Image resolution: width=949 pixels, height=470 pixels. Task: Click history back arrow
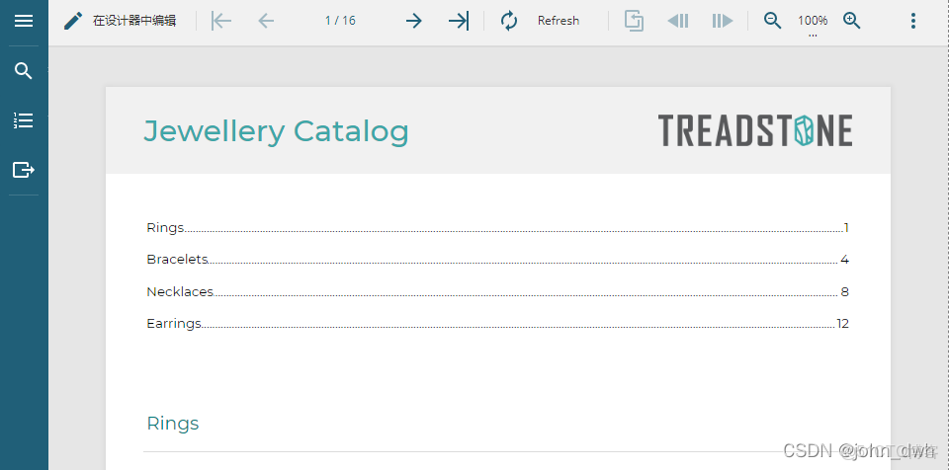click(678, 21)
